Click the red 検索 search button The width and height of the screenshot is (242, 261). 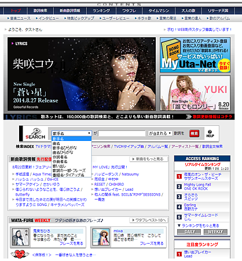coord(194,133)
